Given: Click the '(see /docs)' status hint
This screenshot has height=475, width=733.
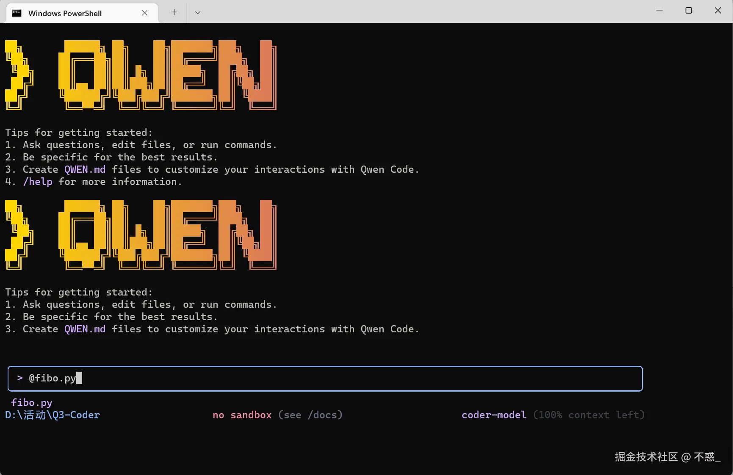Looking at the screenshot, I should (310, 415).
